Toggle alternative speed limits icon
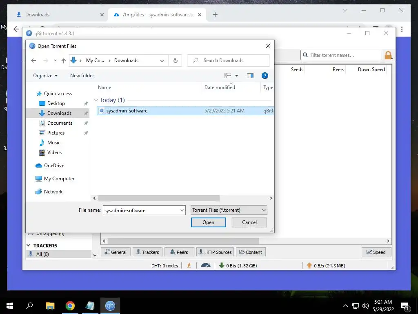This screenshot has width=418, height=314. coord(206,266)
